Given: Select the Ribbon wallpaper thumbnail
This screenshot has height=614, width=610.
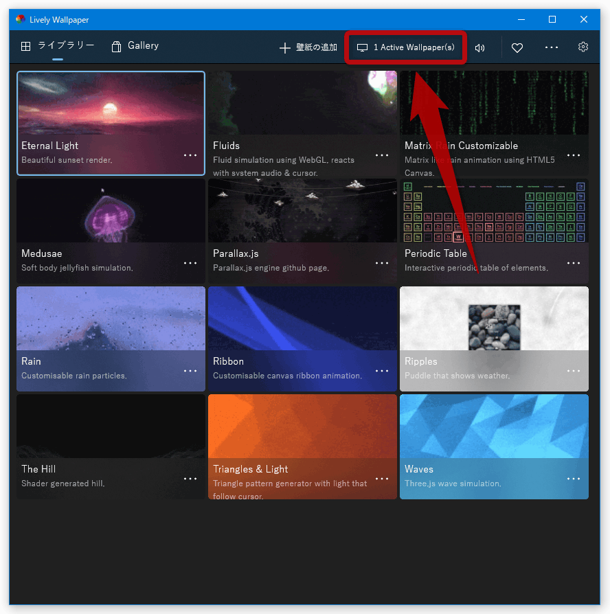Looking at the screenshot, I should (x=302, y=319).
